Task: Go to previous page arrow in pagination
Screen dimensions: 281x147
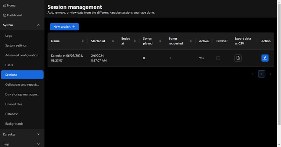Action: coord(253,74)
